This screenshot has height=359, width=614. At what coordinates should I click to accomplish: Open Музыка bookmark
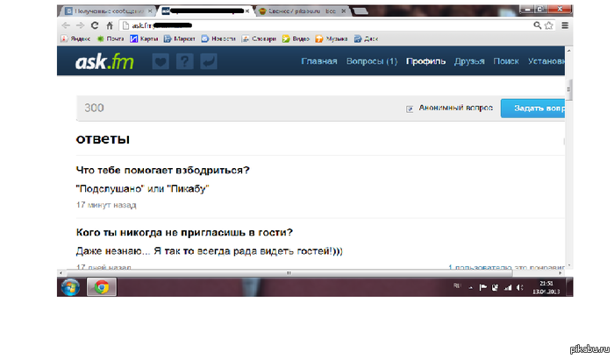click(332, 39)
